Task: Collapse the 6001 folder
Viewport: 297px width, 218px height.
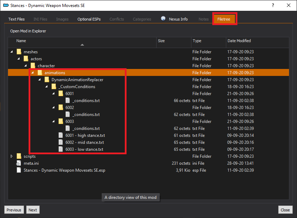Action: pyautogui.click(x=53, y=93)
